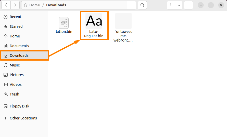
Task: Open the search magnifier button
Action: pyautogui.click(x=142, y=5)
